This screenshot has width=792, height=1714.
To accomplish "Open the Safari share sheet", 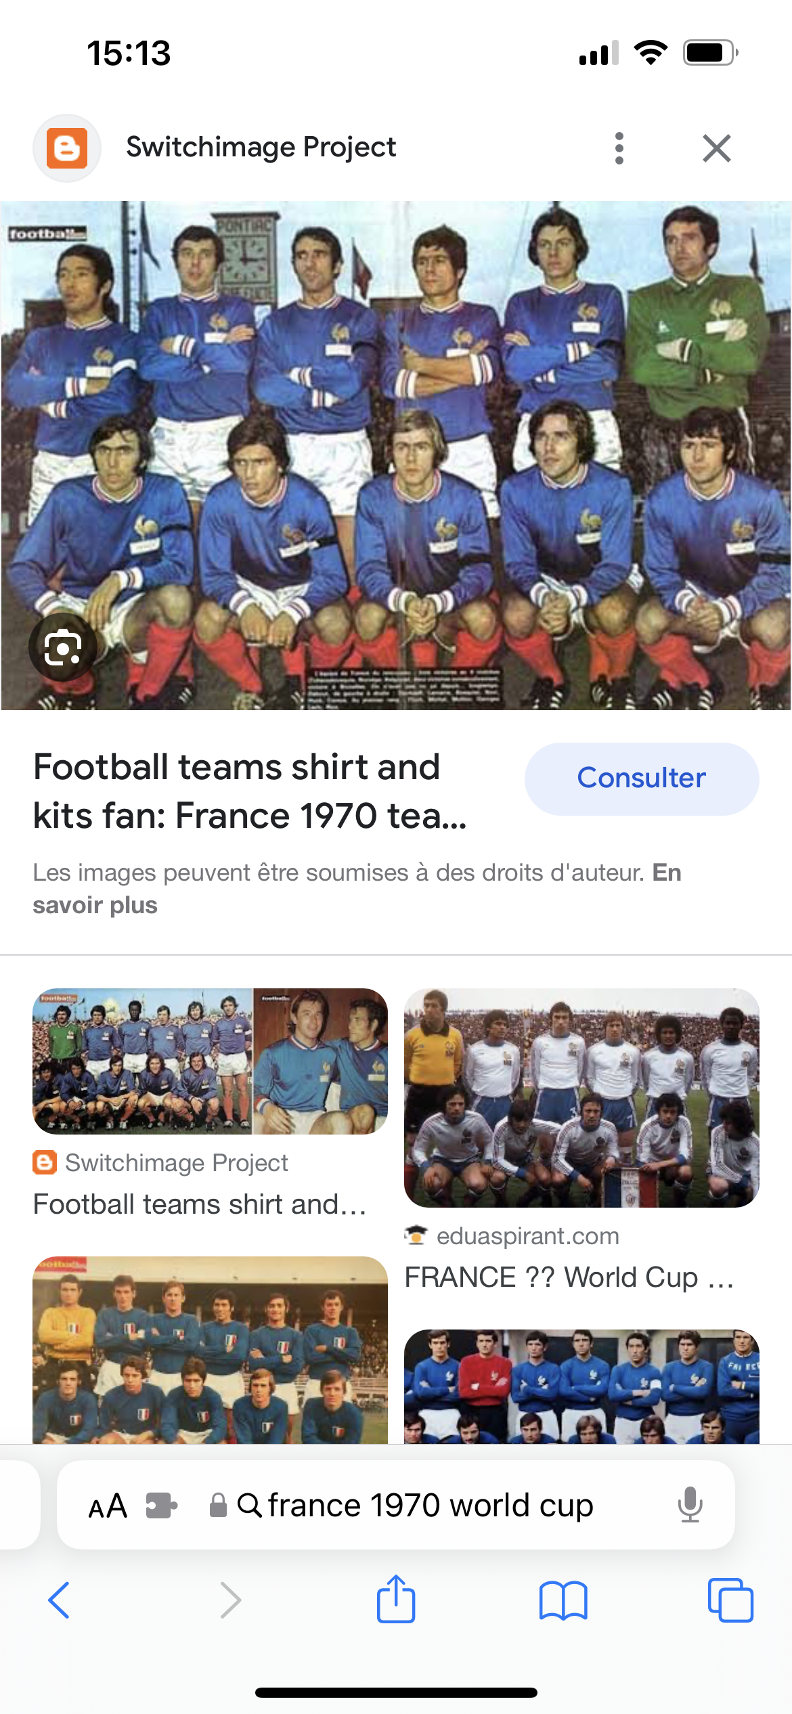I will 396,1599.
